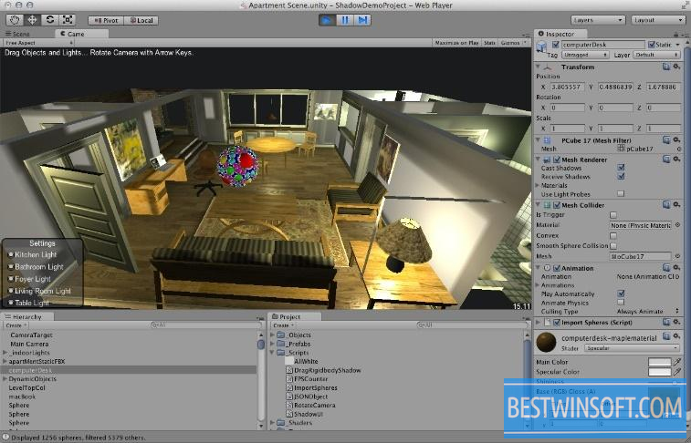Open the Hierarchy Create menu

point(16,325)
